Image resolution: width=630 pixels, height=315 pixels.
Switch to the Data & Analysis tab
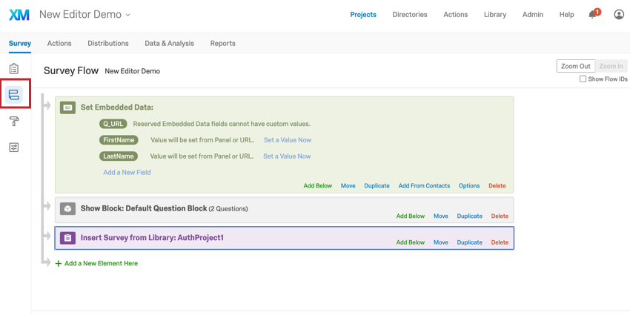[169, 44]
